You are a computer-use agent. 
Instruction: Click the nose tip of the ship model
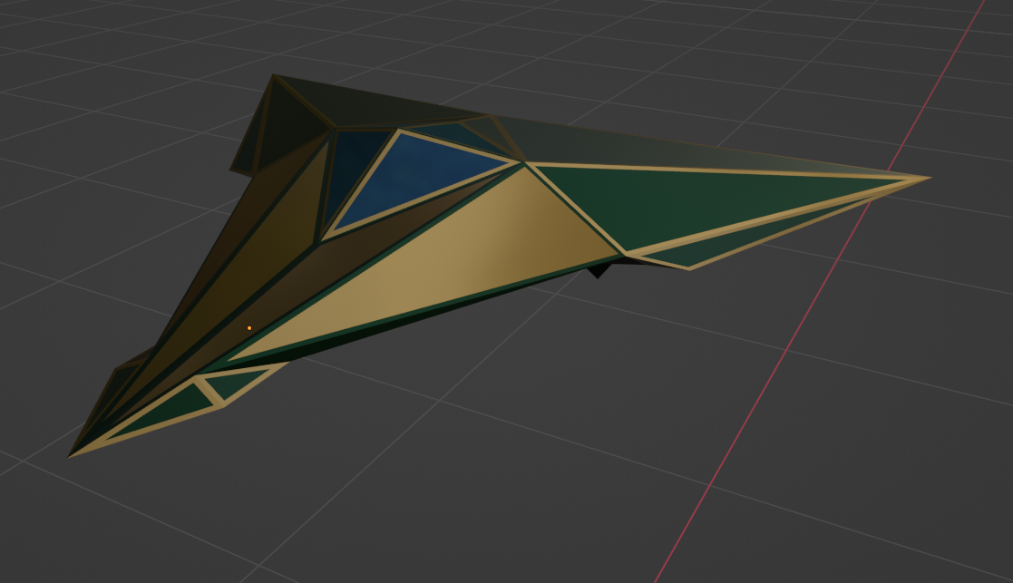click(x=71, y=455)
